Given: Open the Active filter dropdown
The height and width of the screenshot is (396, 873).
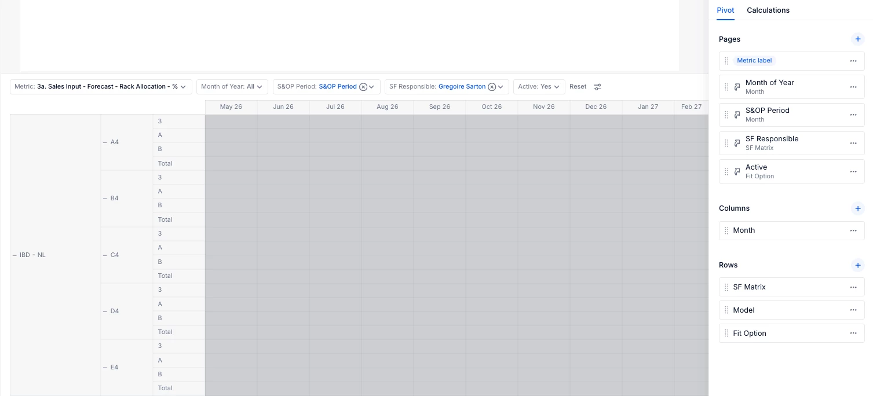Looking at the screenshot, I should click(x=540, y=87).
